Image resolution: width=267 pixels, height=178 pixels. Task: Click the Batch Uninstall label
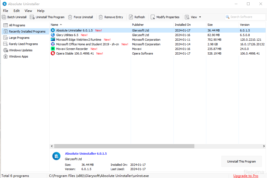click(x=17, y=17)
